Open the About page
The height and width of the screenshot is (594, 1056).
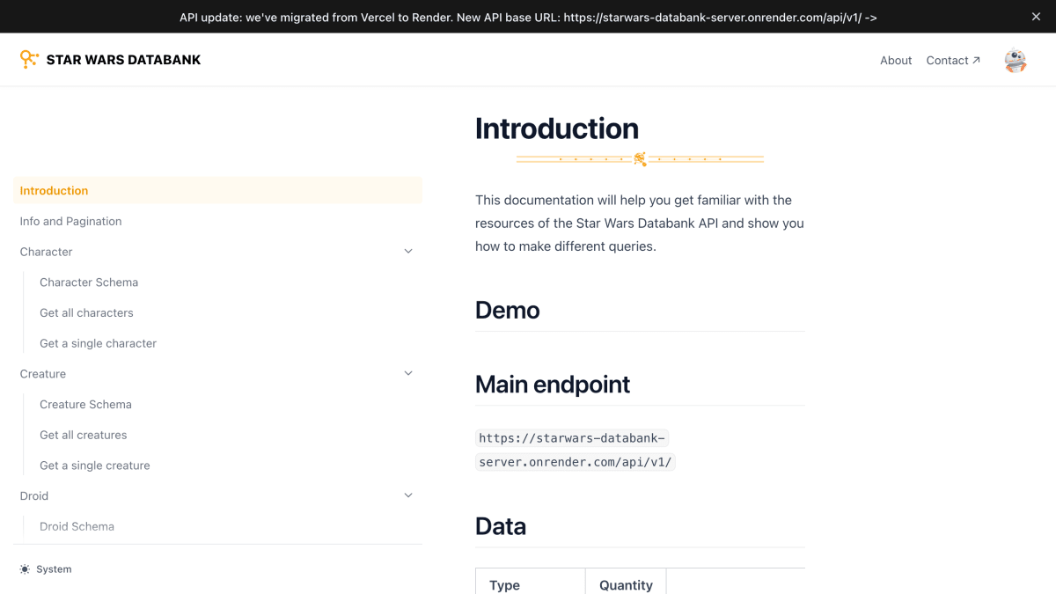click(x=896, y=60)
